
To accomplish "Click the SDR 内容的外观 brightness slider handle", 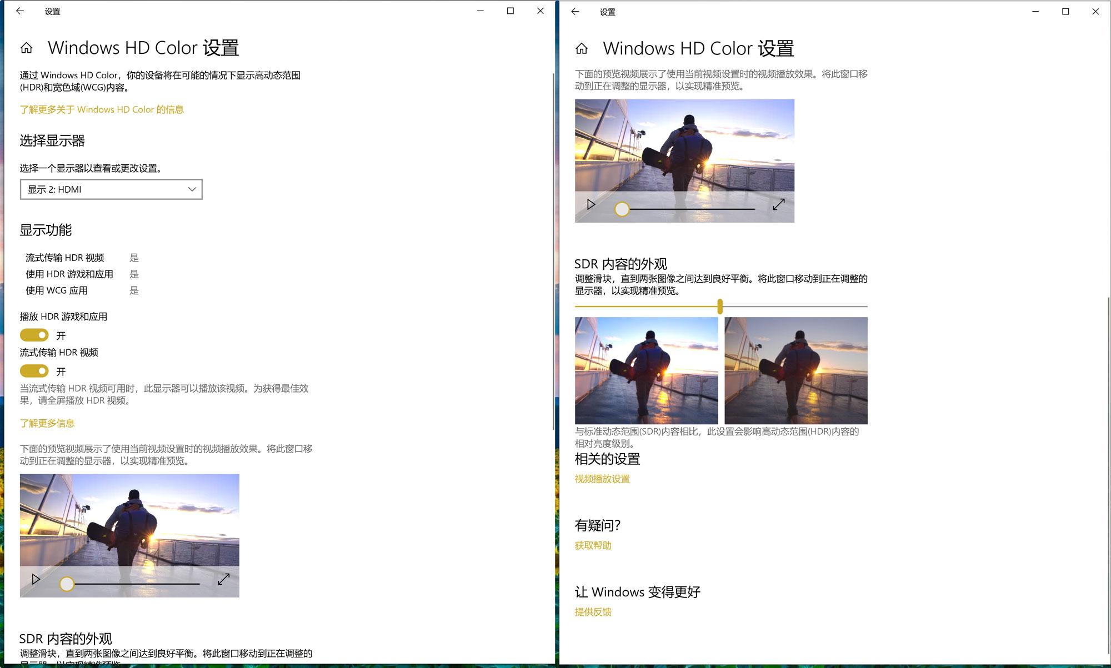I will tap(720, 306).
